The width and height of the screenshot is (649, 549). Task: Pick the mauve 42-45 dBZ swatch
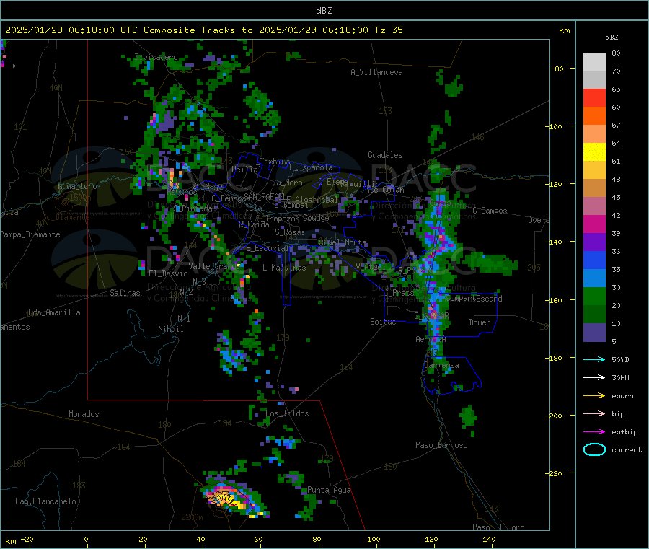pyautogui.click(x=594, y=206)
